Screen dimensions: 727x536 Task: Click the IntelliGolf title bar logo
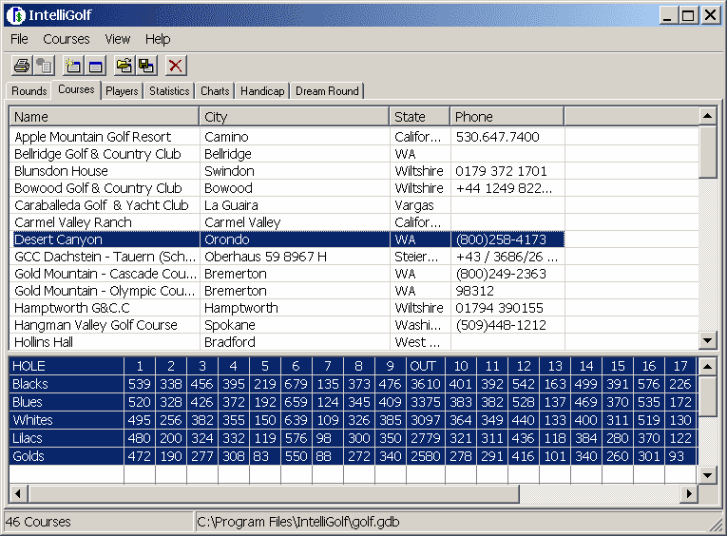15,15
